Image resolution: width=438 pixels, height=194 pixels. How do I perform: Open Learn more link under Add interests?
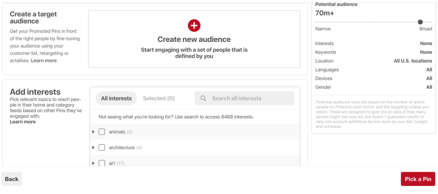pyautogui.click(x=23, y=122)
